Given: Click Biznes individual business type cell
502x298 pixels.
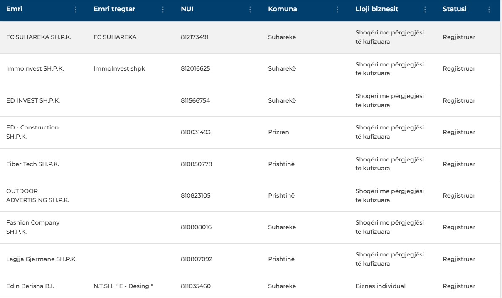Looking at the screenshot, I should [x=381, y=286].
